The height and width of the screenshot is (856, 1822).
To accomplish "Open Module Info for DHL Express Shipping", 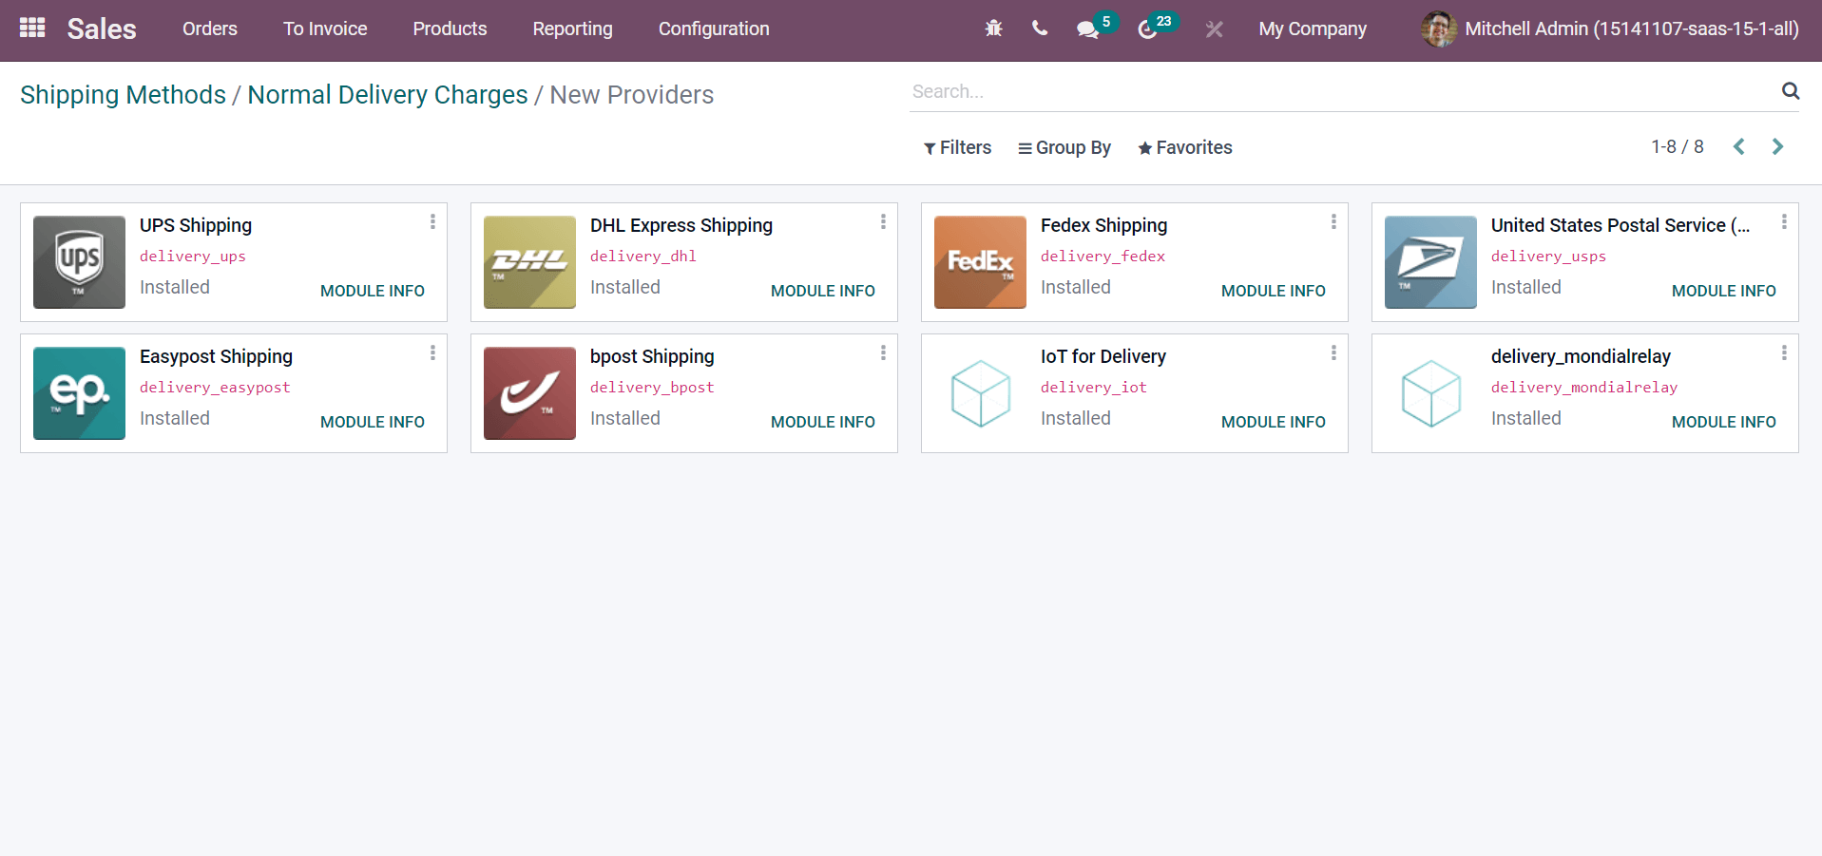I will 823,291.
